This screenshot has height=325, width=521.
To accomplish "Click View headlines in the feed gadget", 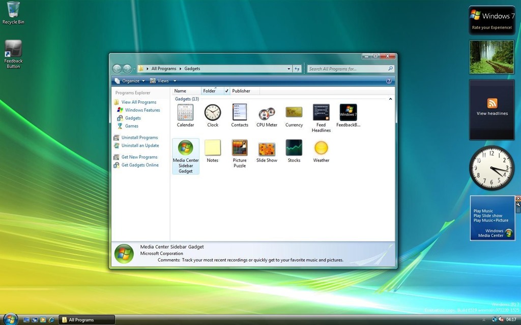I will pos(492,113).
